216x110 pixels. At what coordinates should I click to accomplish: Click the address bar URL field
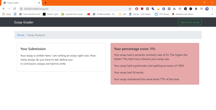tap(76, 9)
